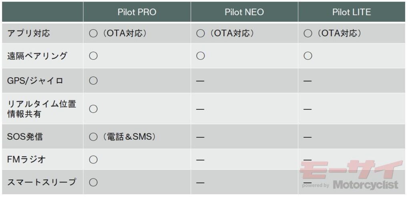Click the 電話＆SMS cell for Pilot PRO
The height and width of the screenshot is (197, 410).
click(x=123, y=137)
